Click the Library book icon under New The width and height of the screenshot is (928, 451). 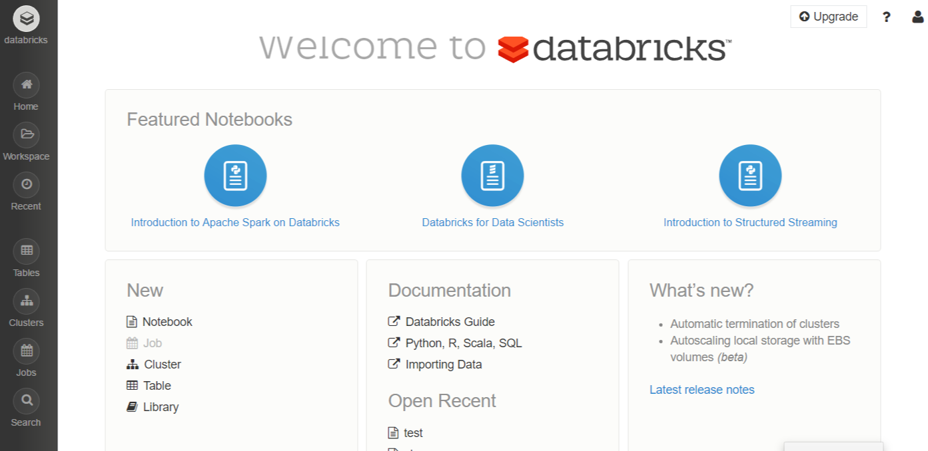132,407
